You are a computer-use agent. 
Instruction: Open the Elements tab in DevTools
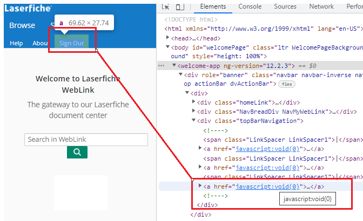coord(213,6)
